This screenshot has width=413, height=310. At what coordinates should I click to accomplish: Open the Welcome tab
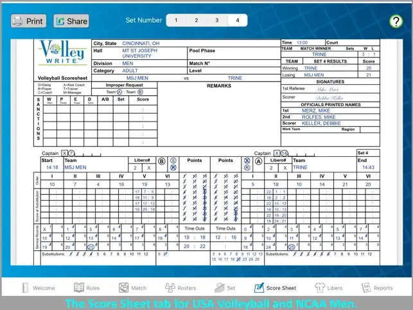(39, 288)
